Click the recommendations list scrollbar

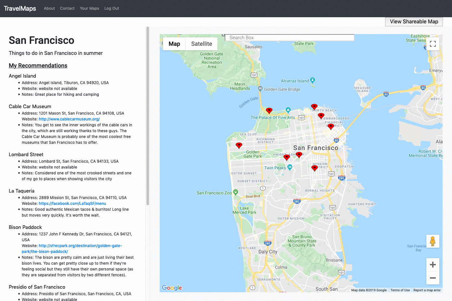(148, 116)
